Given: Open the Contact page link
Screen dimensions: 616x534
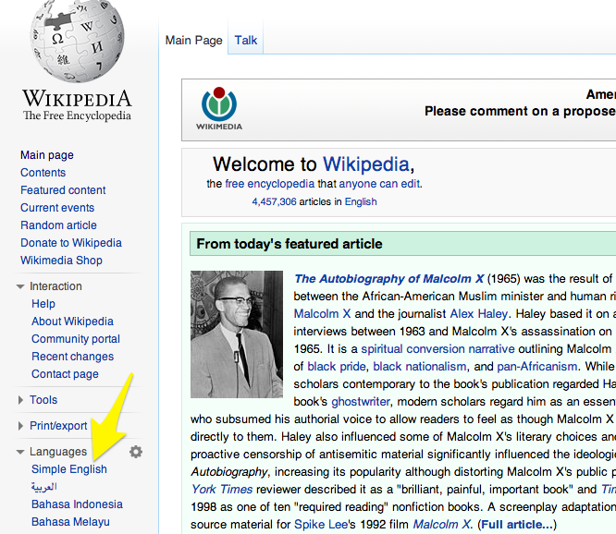Looking at the screenshot, I should (65, 374).
